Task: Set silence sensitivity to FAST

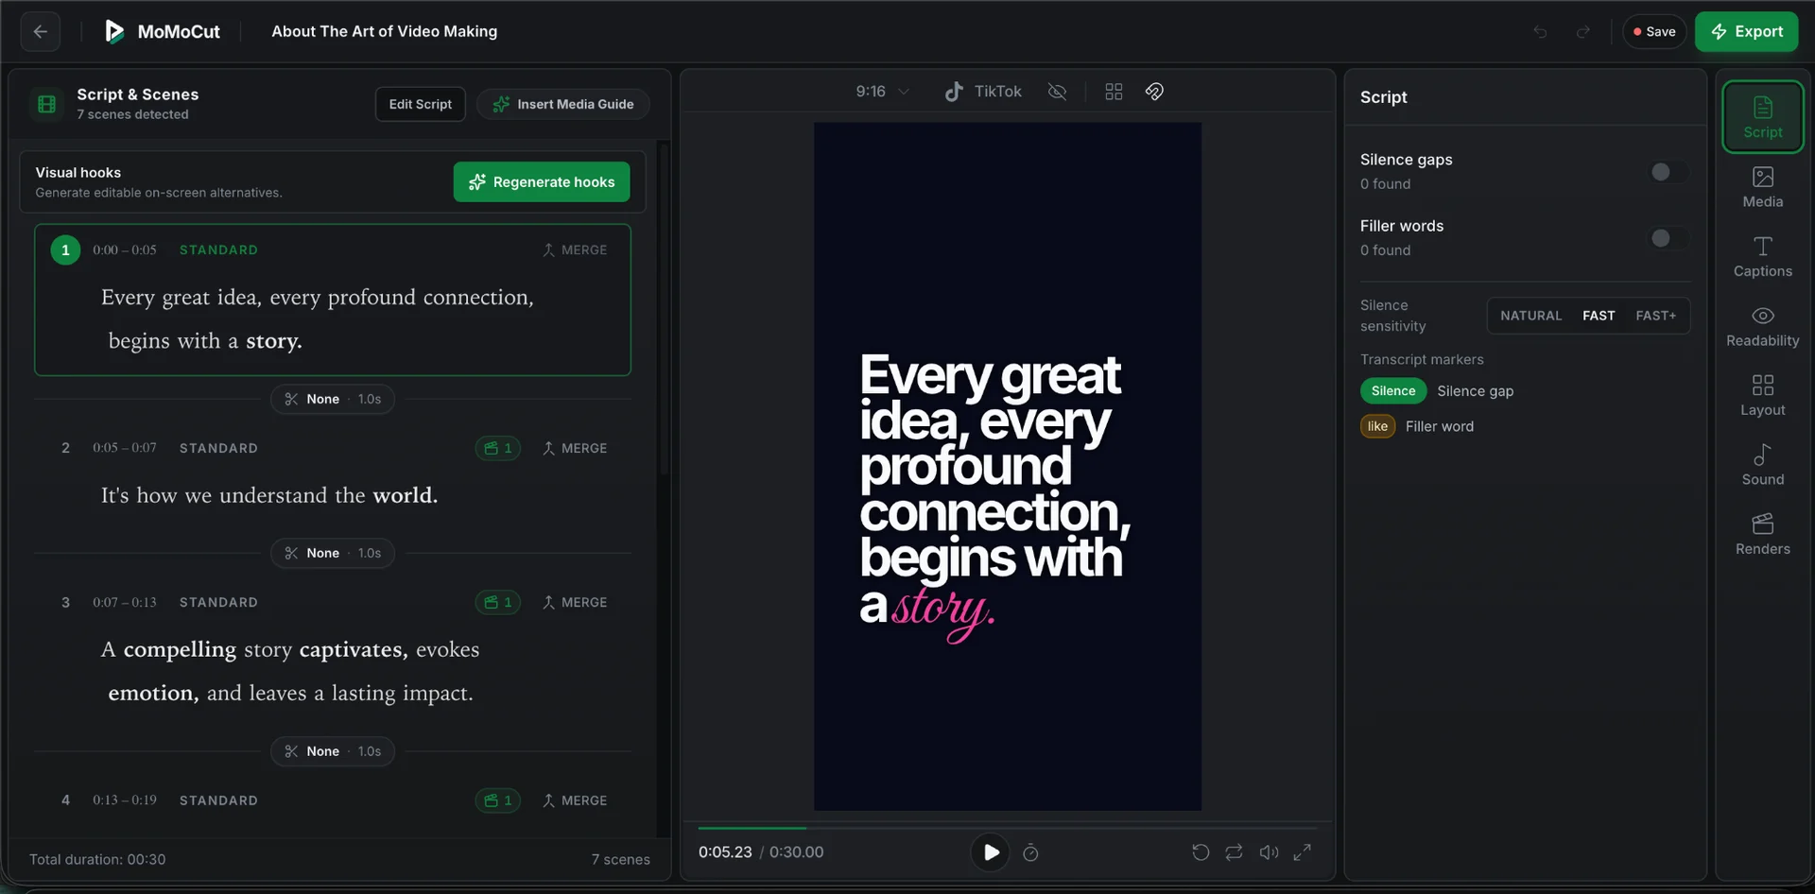Action: click(1599, 316)
